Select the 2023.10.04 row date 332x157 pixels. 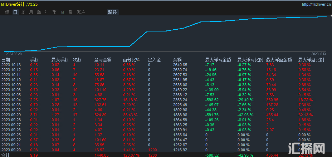point(11,100)
